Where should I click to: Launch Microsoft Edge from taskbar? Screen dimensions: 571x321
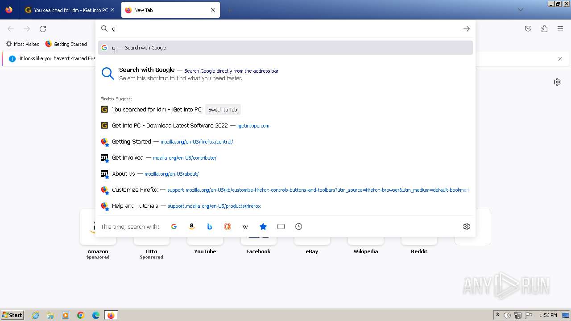[x=96, y=315]
